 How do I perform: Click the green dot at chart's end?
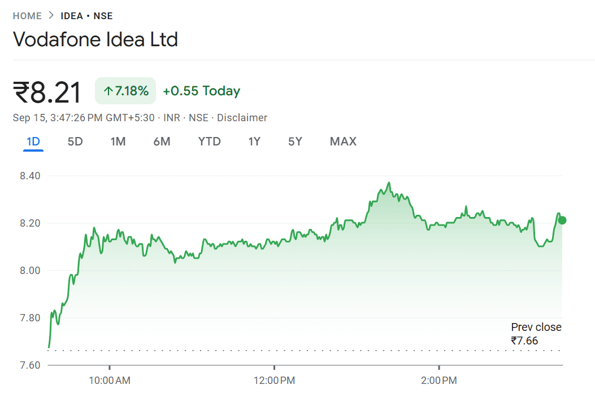(562, 220)
